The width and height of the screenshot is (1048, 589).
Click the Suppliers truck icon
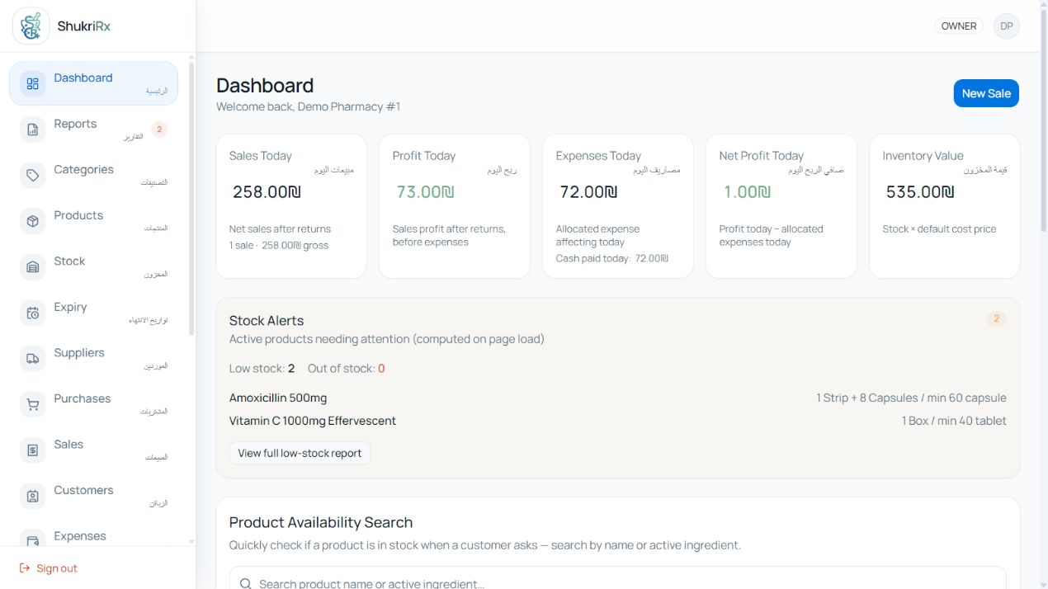tap(33, 358)
